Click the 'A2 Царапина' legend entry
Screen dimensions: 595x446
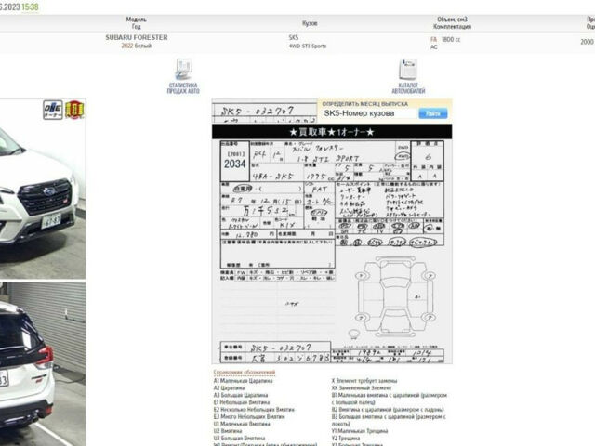tap(230, 388)
